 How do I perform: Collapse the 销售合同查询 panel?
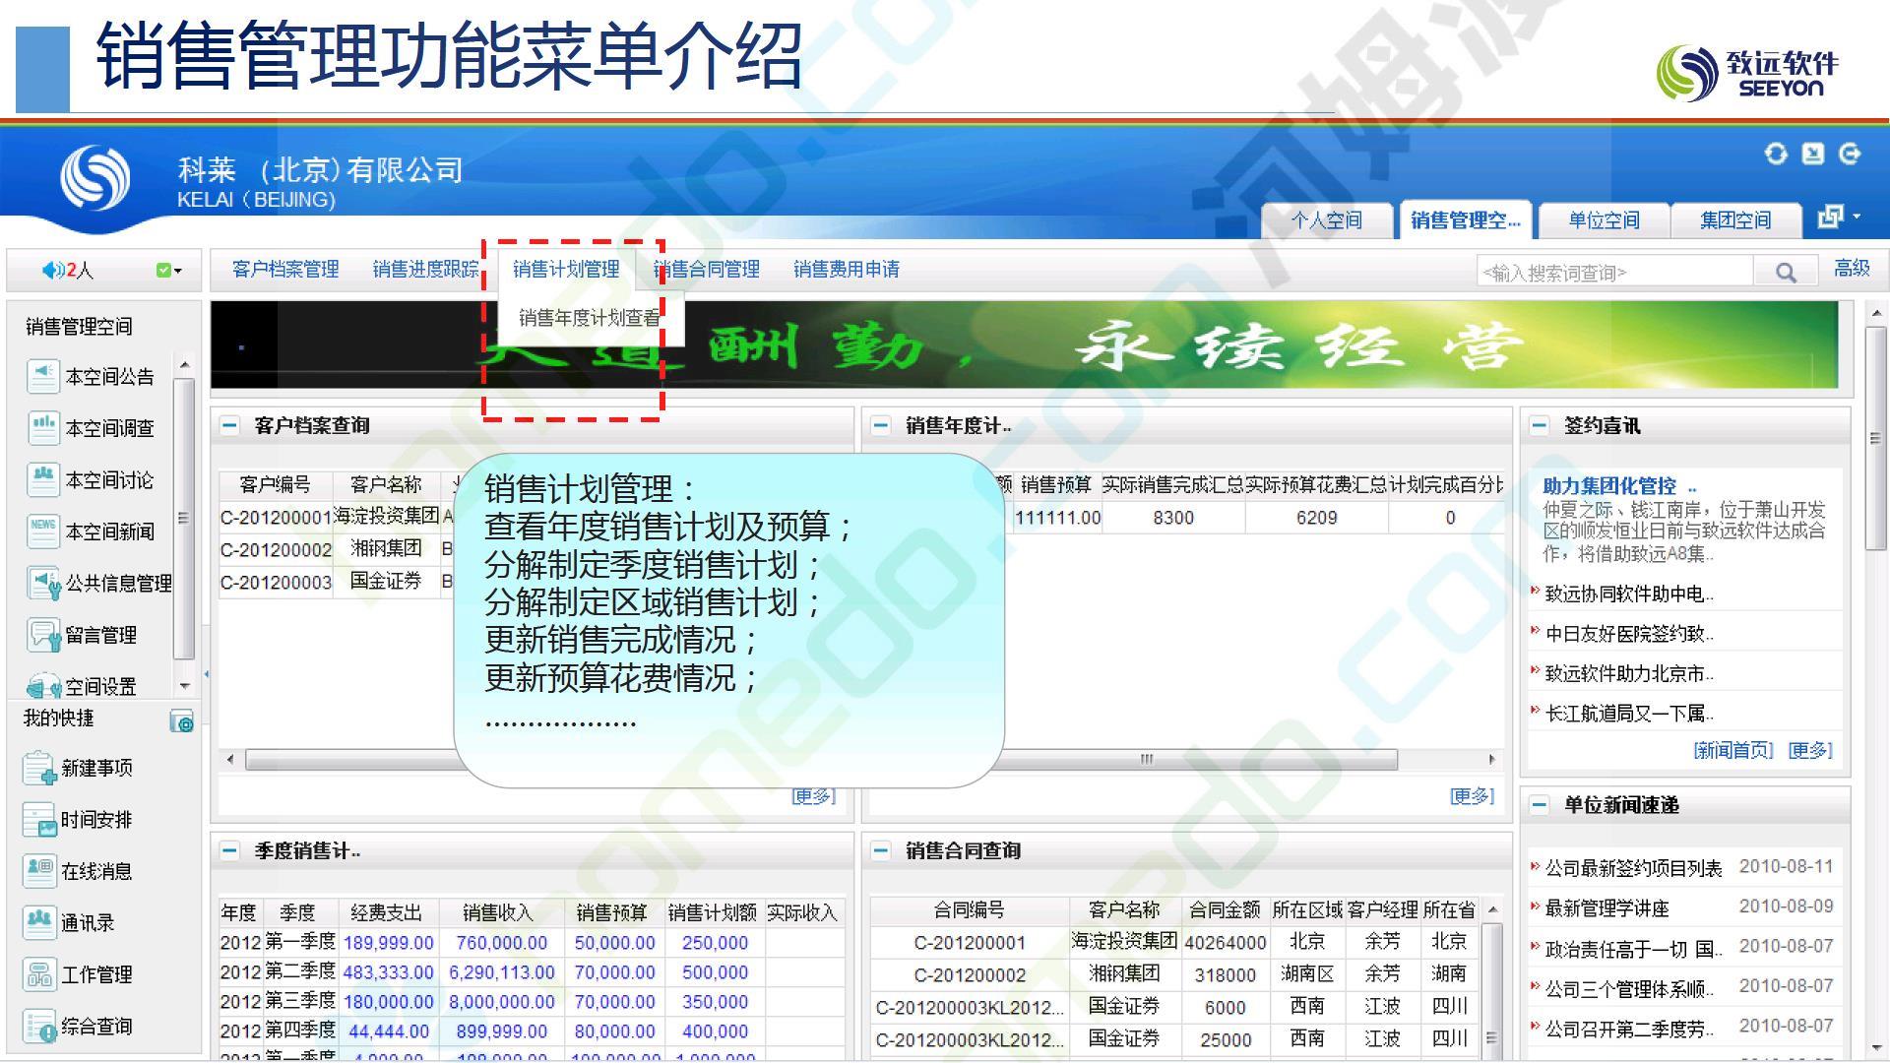[881, 851]
